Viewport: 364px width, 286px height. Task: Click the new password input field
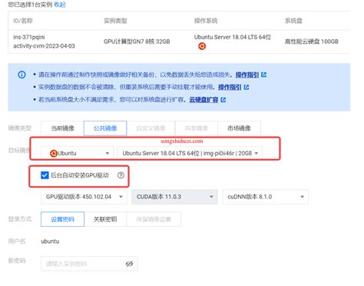tap(89, 264)
